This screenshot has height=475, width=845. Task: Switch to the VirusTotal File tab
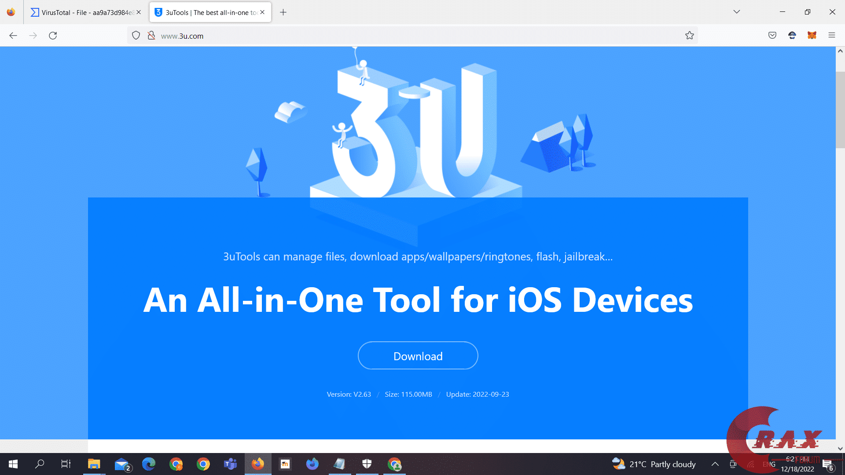(x=86, y=12)
